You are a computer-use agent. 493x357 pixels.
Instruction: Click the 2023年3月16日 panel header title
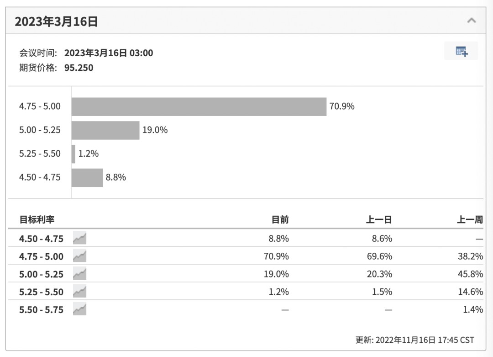[56, 21]
